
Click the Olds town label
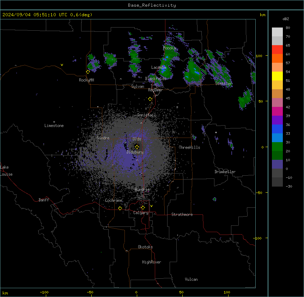[x=137, y=139]
